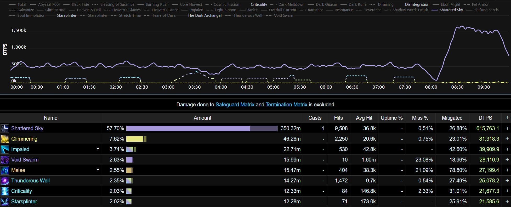Click the Melee ability icon

5,170
